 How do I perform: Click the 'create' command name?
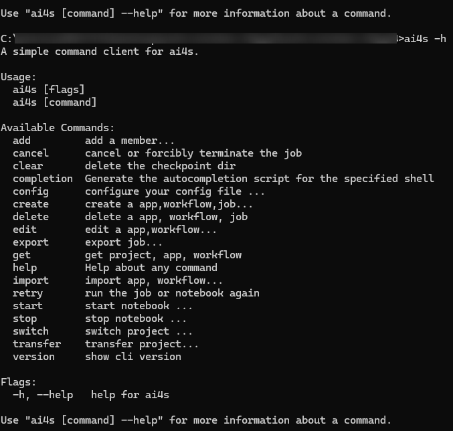[31, 204]
